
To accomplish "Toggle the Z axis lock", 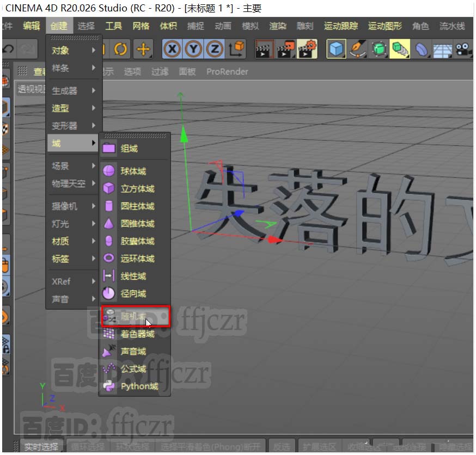I will (x=215, y=50).
